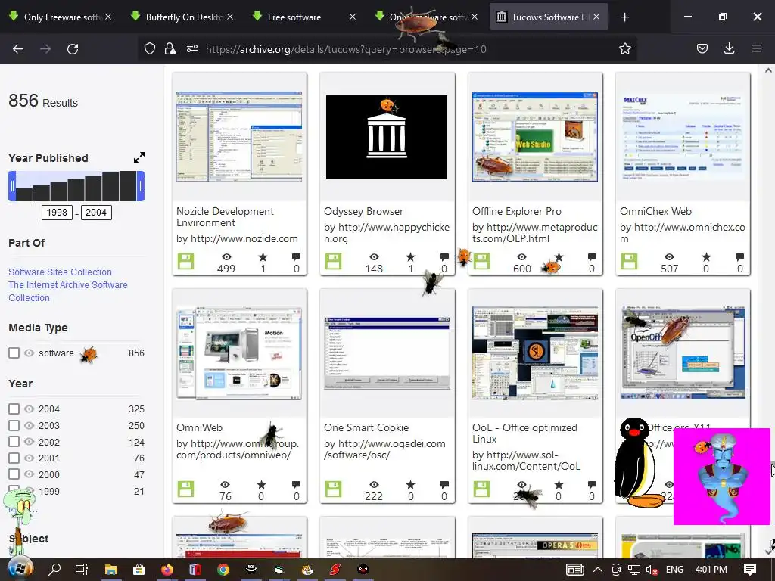
Task: Open Offline Explorer Pro title
Action: (x=516, y=212)
